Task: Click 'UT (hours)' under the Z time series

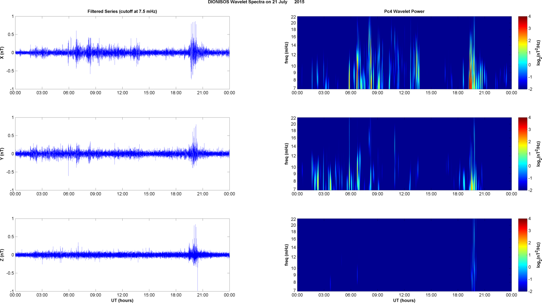Action: [122, 301]
